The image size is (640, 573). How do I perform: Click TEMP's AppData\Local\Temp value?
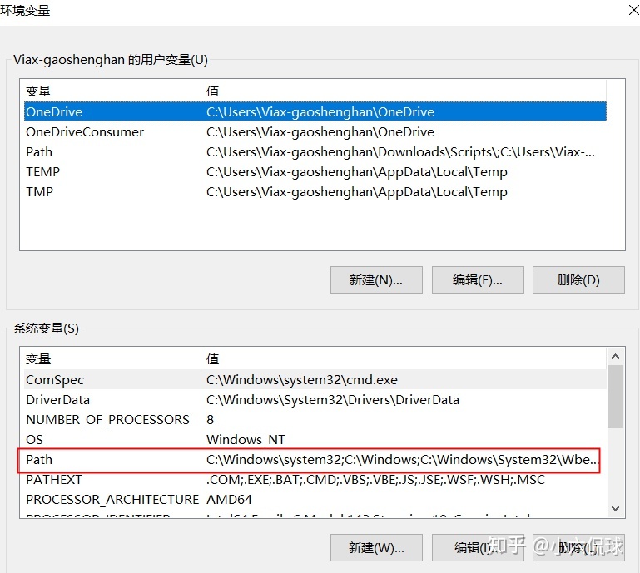[x=357, y=172]
